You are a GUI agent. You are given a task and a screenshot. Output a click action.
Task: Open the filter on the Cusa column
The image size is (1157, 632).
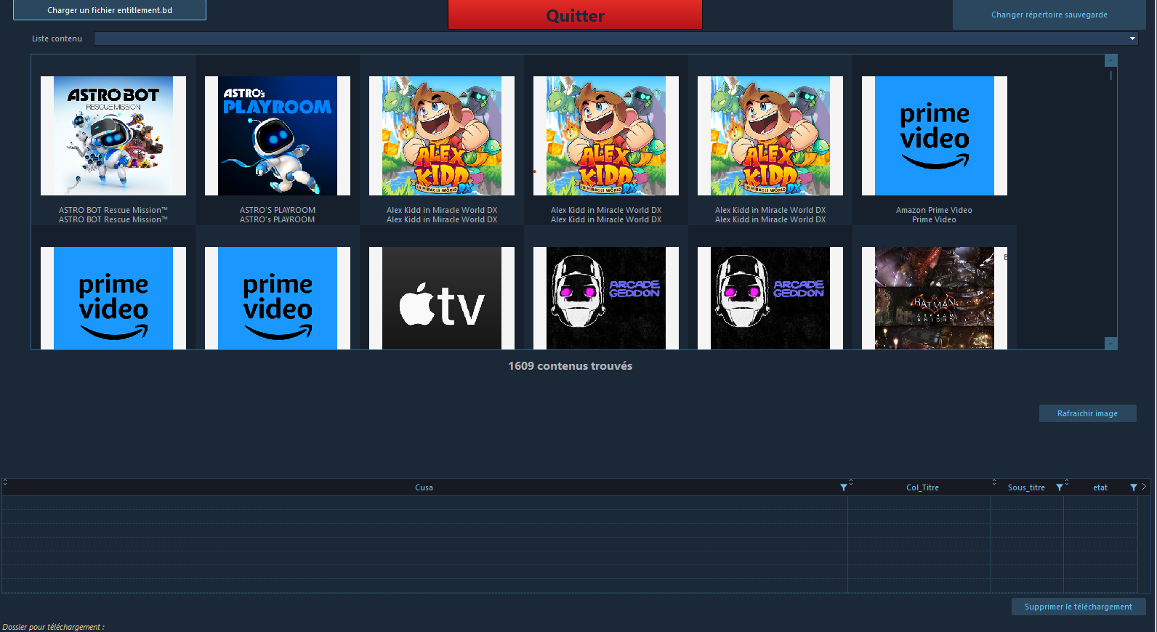pos(843,487)
